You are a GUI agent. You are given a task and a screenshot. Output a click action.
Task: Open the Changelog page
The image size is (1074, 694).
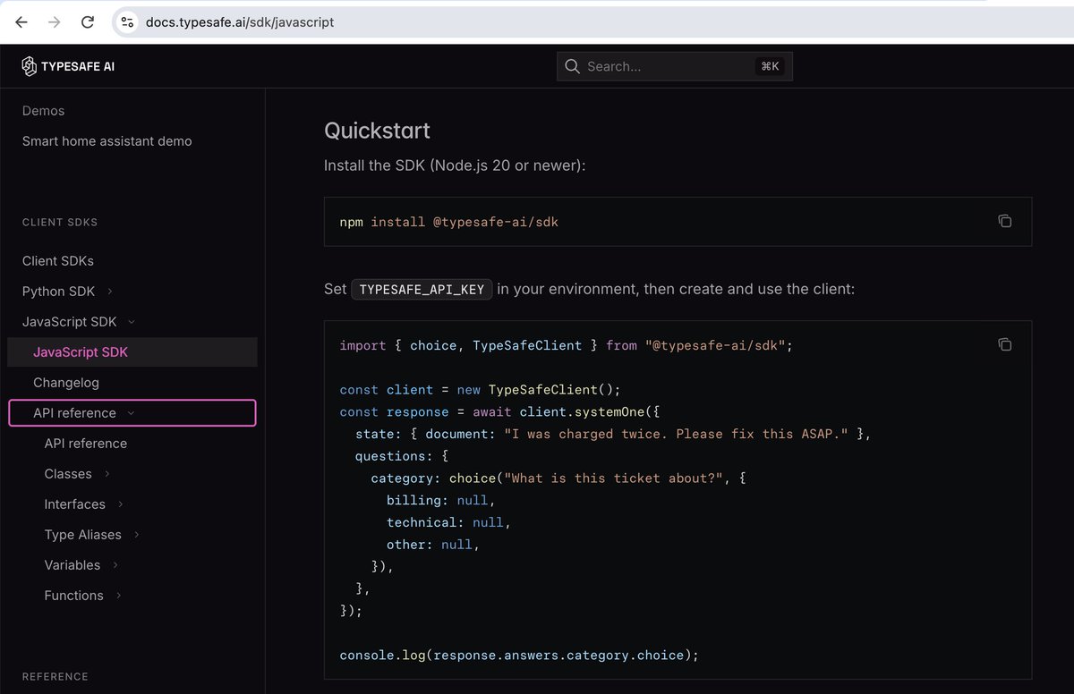pos(66,383)
